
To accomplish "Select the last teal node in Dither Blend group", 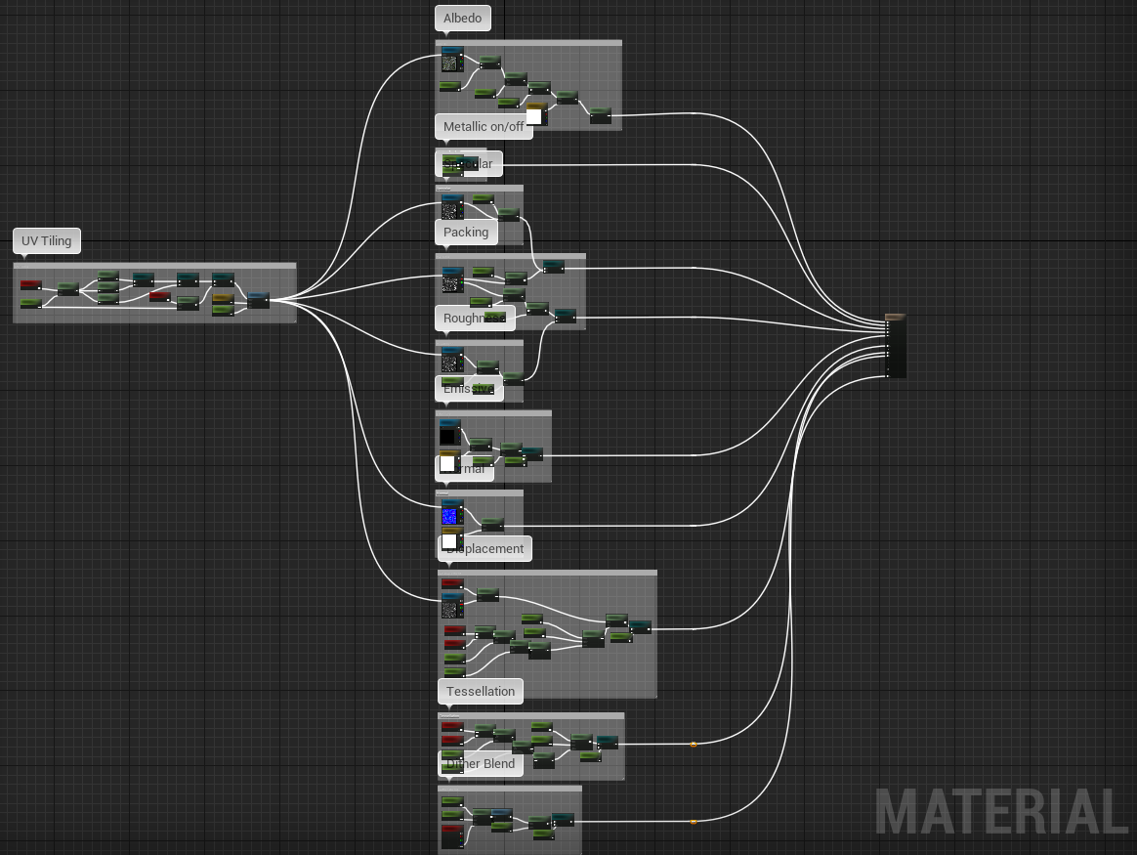I will click(x=563, y=820).
